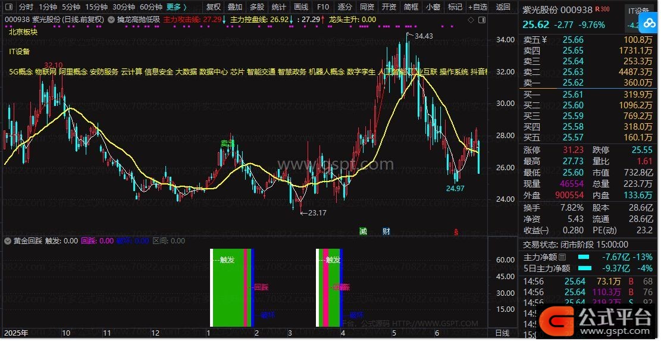Open the 智能交通 concept tag

(x=261, y=71)
